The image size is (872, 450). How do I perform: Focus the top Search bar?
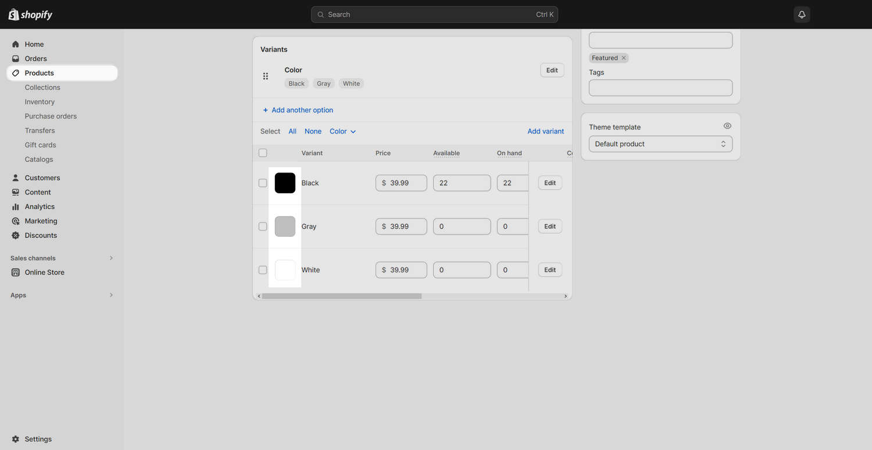coord(434,15)
